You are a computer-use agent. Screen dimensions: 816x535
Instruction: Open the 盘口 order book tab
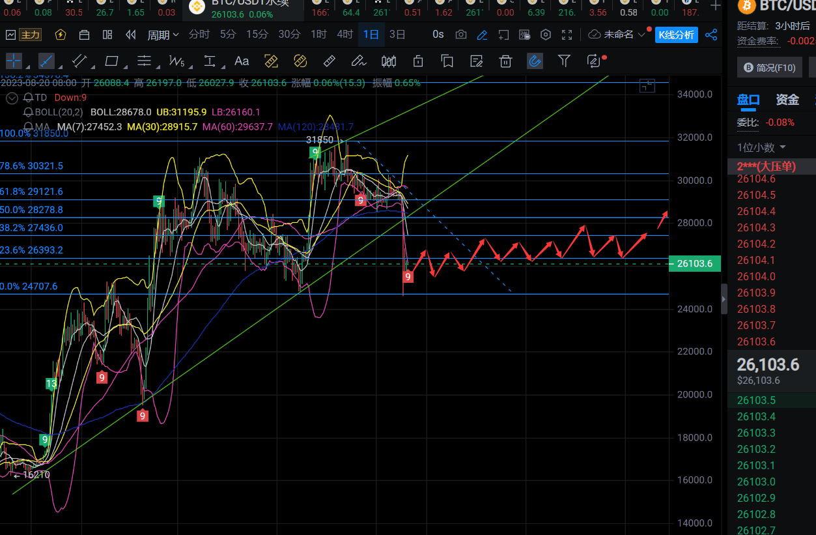click(x=748, y=100)
